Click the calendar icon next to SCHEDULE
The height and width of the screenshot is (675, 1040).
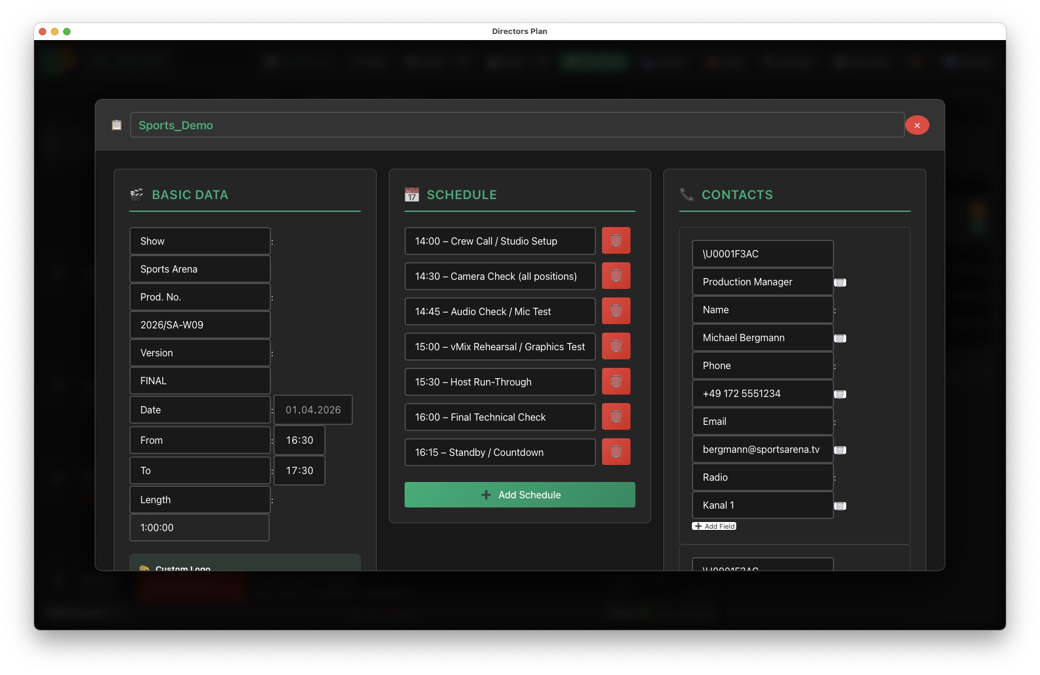click(x=412, y=194)
